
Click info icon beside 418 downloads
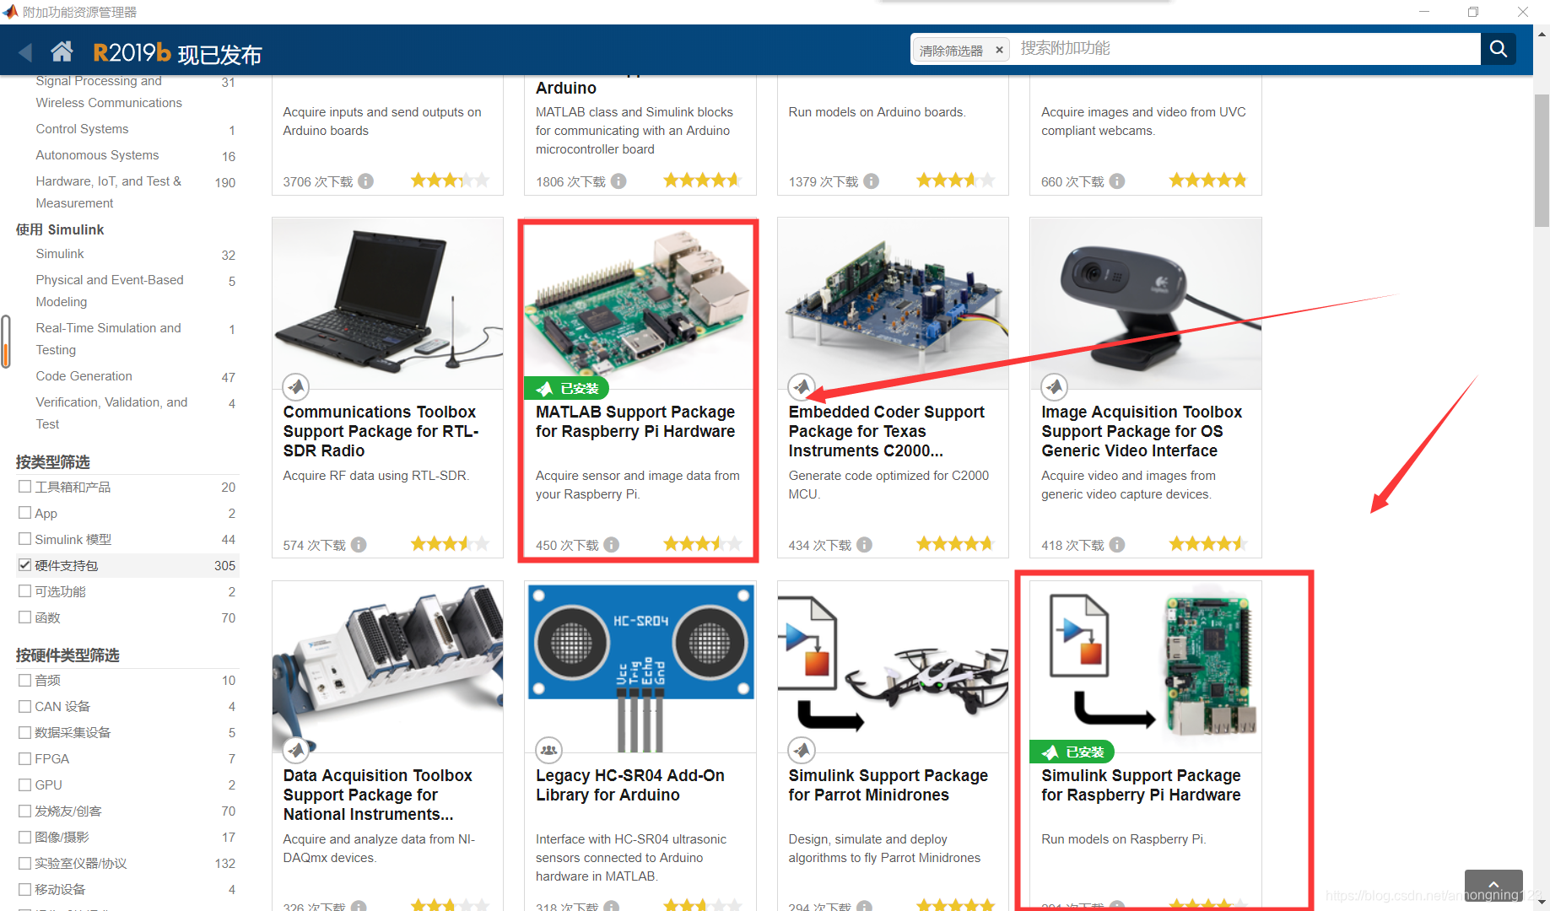click(x=1117, y=545)
